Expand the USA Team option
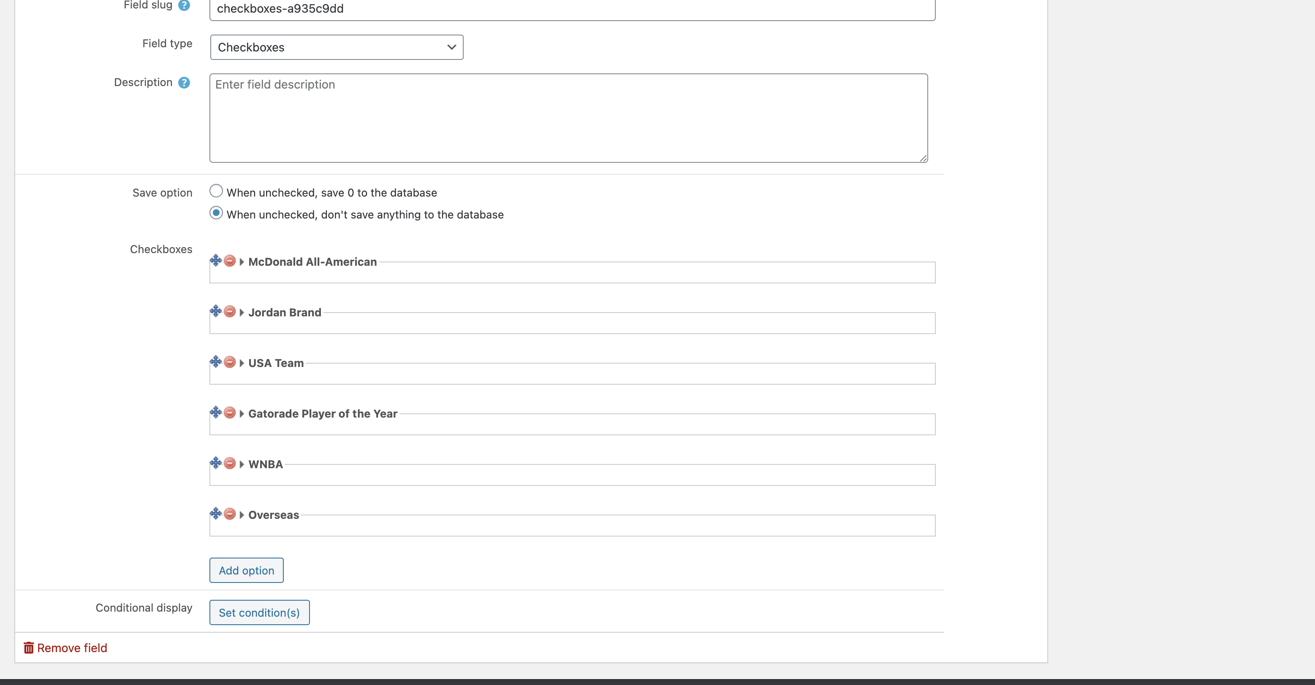1315x685 pixels. click(x=242, y=363)
